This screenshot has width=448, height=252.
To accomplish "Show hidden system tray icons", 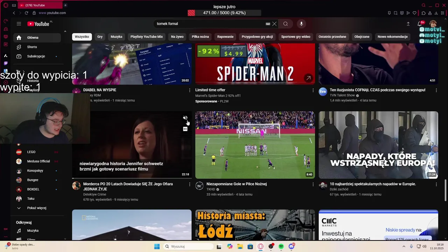I will [x=404, y=246].
